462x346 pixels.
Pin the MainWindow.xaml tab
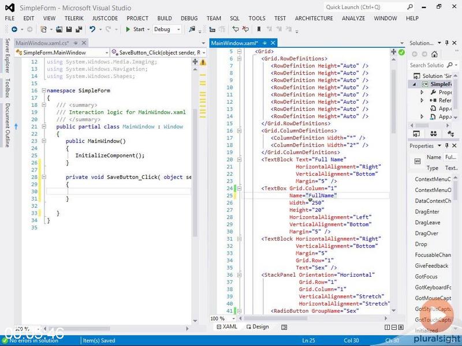click(x=264, y=43)
